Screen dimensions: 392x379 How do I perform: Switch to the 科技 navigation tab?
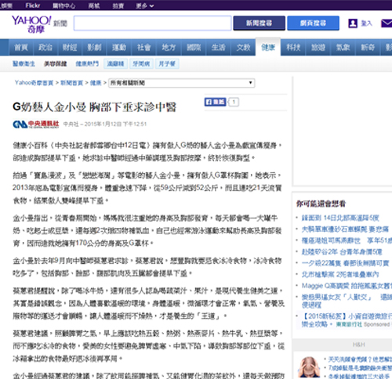point(293,47)
